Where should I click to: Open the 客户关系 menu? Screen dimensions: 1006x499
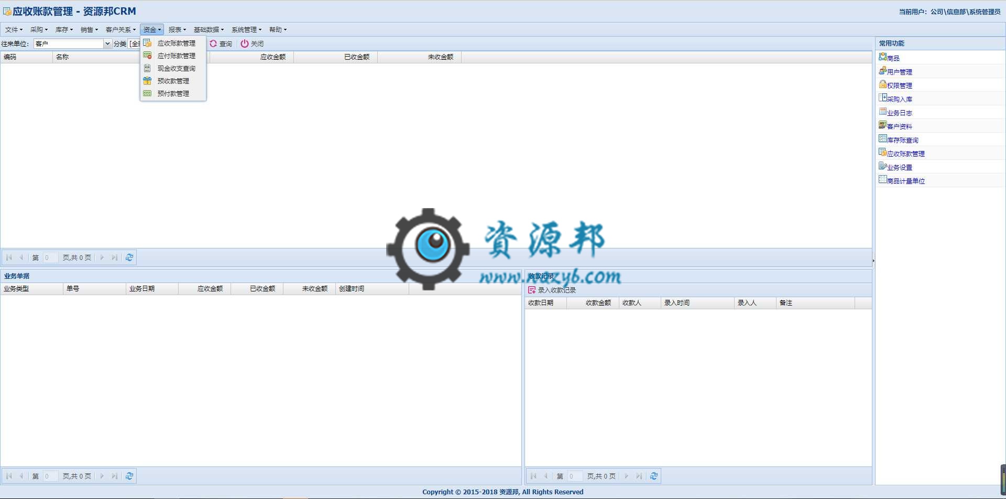pos(121,30)
